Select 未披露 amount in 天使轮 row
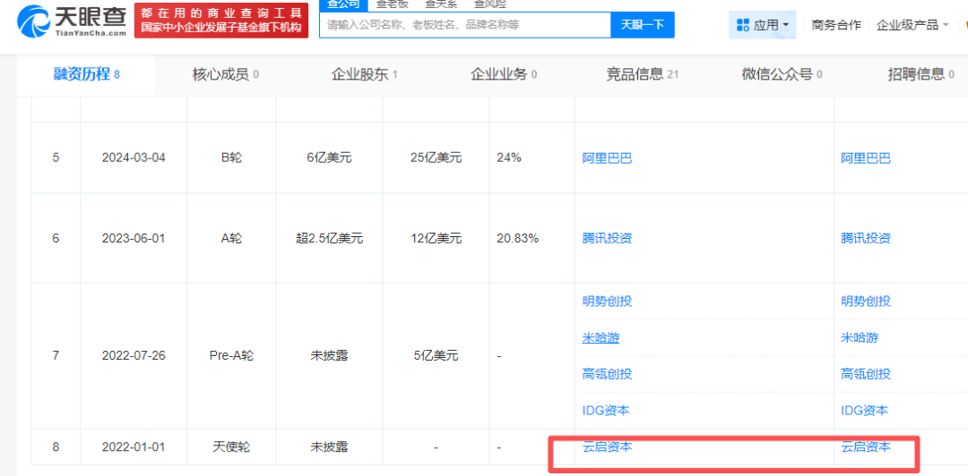The image size is (968, 476). (329, 447)
